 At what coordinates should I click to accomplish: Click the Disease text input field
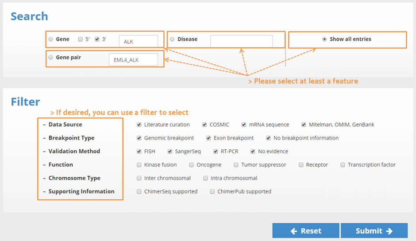click(242, 41)
